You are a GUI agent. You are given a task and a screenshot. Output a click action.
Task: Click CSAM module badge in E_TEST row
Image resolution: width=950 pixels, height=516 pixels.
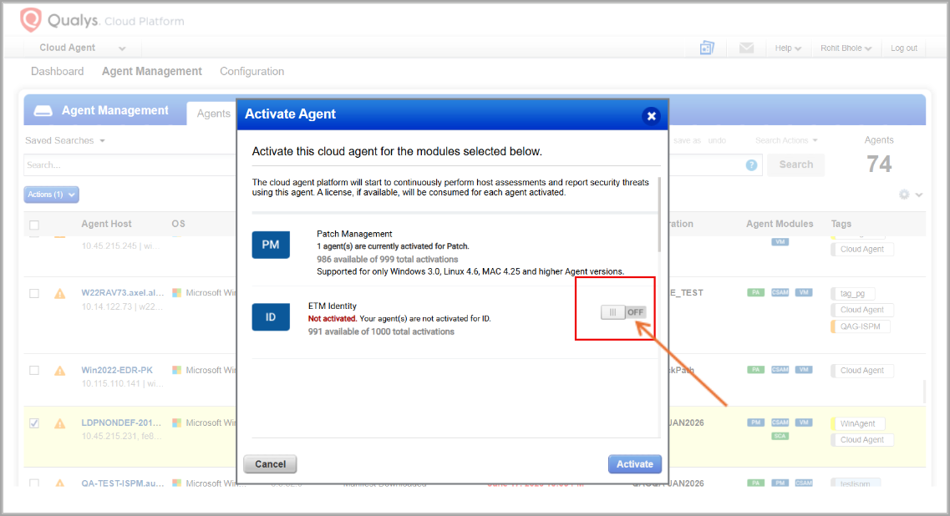780,292
